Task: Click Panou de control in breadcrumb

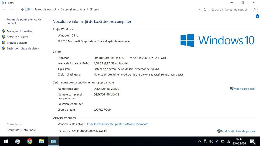Action: [x=45, y=9]
